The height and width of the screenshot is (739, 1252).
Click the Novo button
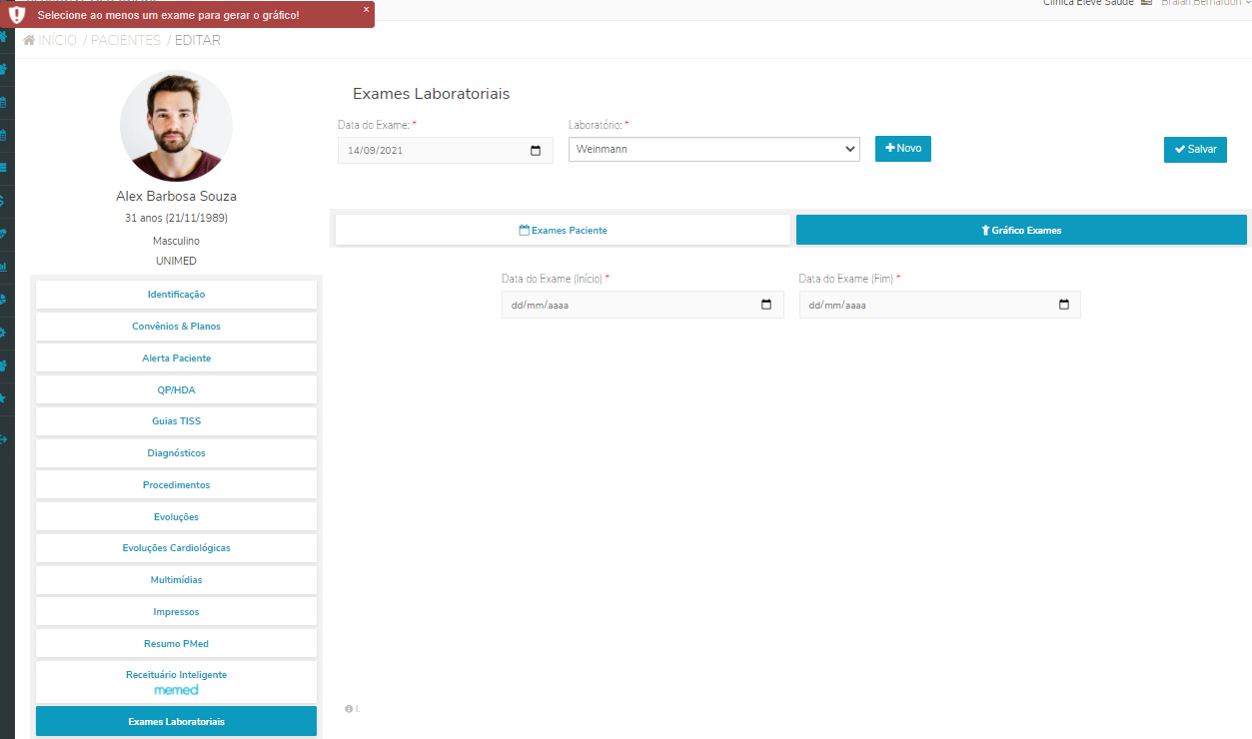pos(903,148)
